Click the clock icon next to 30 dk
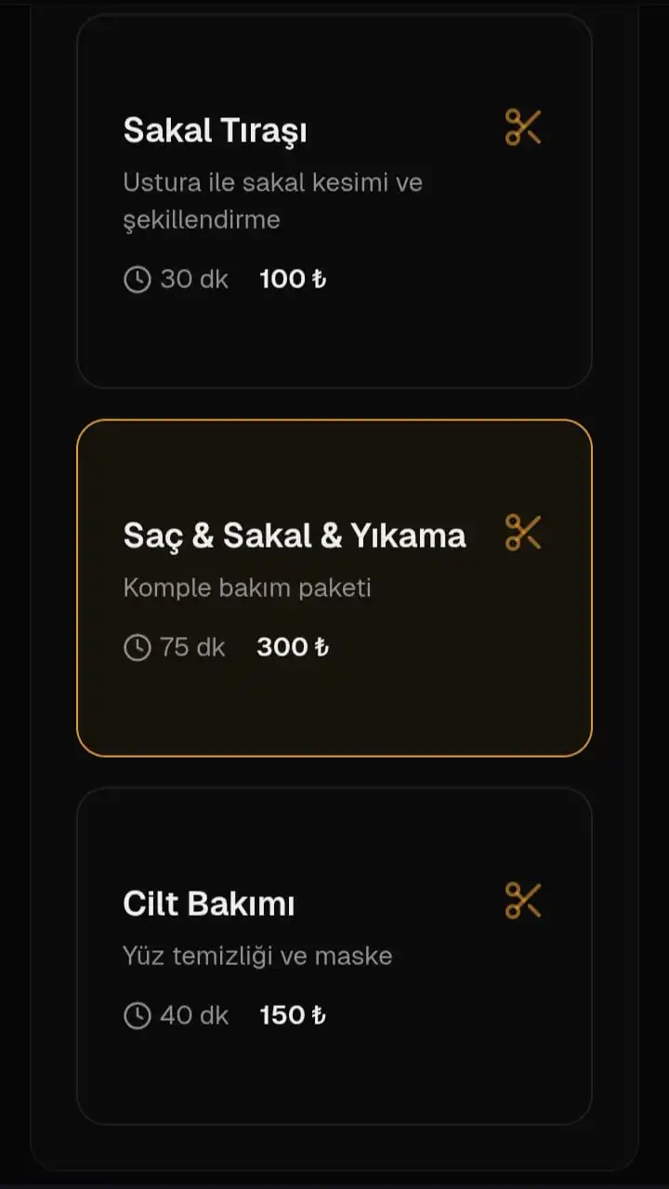 tap(137, 279)
